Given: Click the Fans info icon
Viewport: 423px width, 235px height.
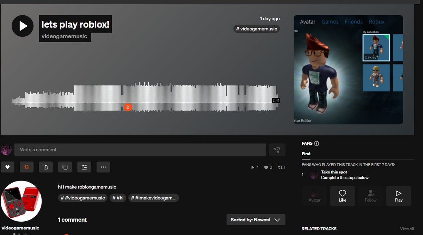Looking at the screenshot, I should [x=317, y=144].
